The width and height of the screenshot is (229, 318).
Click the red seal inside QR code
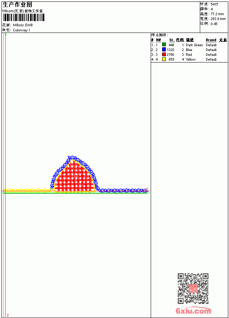tap(193, 288)
